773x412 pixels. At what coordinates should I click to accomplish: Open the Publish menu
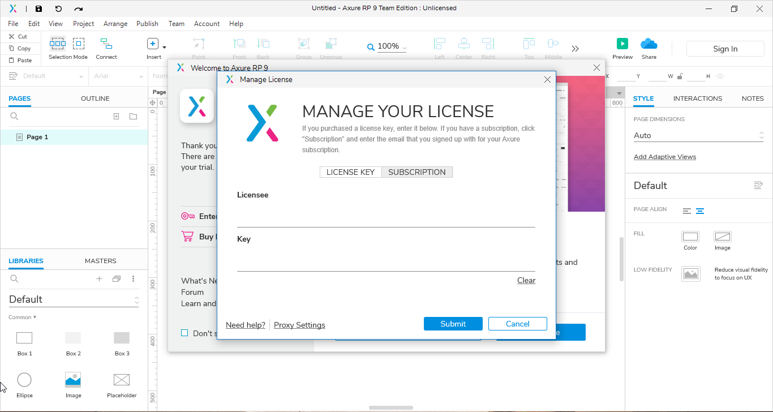point(148,24)
